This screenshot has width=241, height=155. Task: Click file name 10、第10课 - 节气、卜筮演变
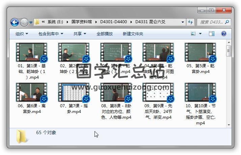[200, 114]
